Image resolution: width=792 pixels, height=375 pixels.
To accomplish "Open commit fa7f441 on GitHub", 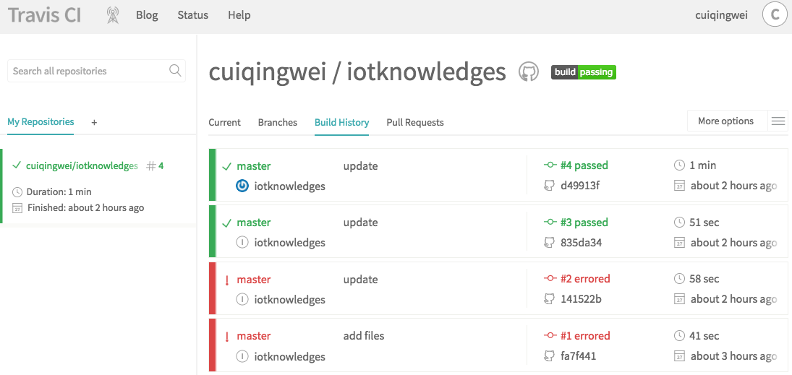I will point(578,356).
